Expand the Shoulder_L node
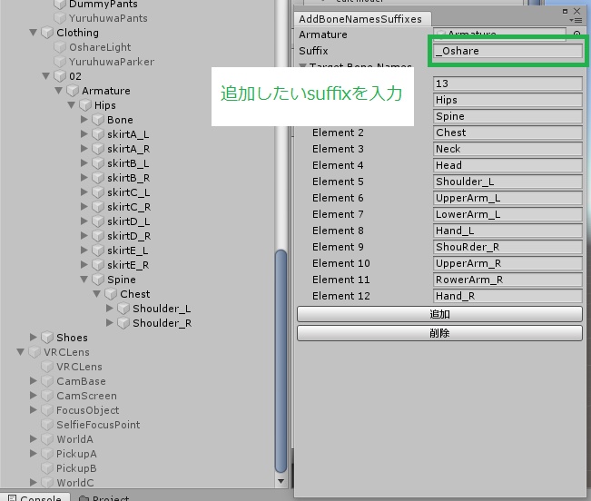The height and width of the screenshot is (501, 591). pyautogui.click(x=109, y=309)
